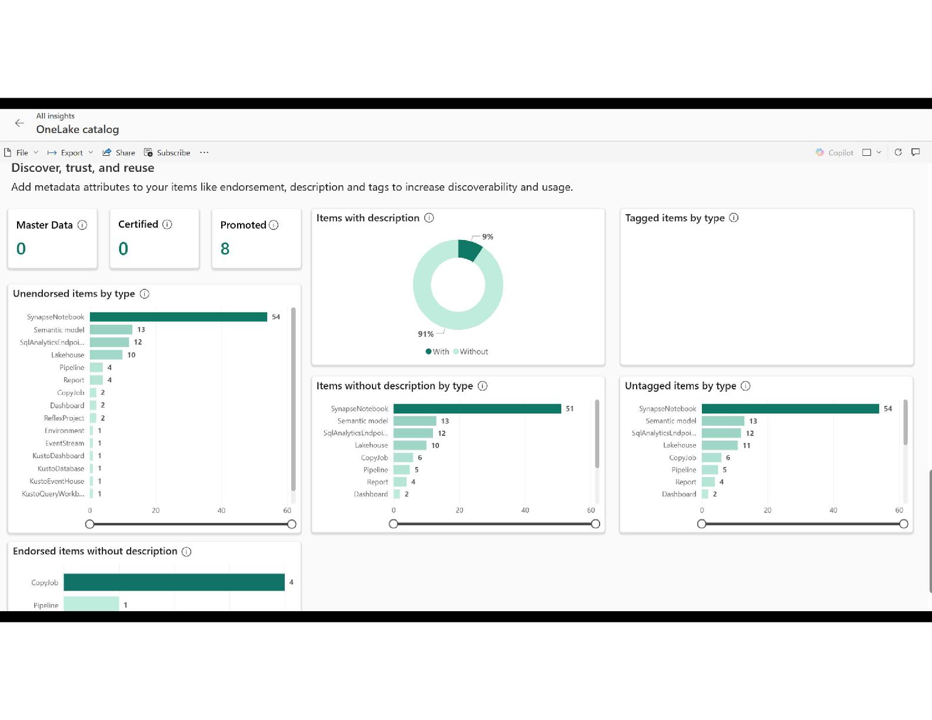Show info for Promoted card
The height and width of the screenshot is (720, 932).
click(274, 225)
